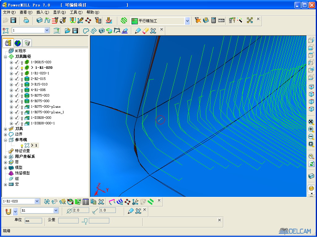Close the pattern toolbar with X button
Screen dimensions: 317x237
tap(162, 29)
